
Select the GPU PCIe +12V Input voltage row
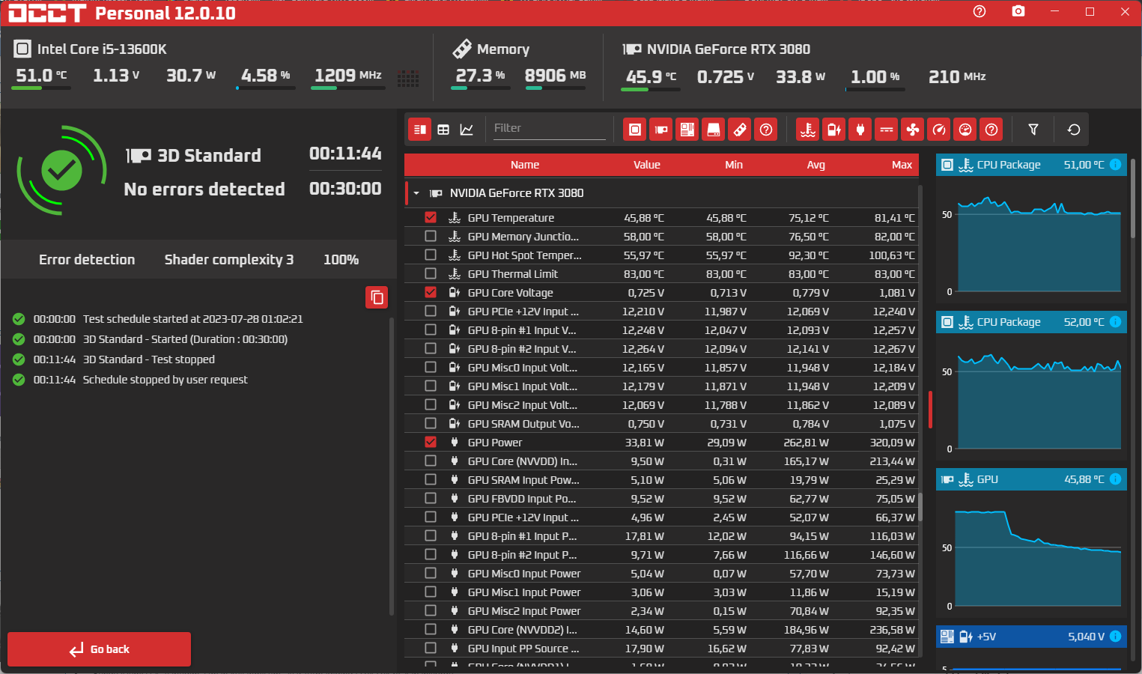(x=661, y=311)
